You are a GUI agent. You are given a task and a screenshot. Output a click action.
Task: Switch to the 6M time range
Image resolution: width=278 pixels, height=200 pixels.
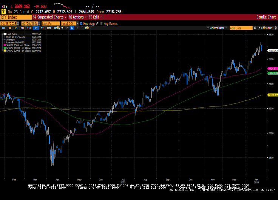(22, 28)
